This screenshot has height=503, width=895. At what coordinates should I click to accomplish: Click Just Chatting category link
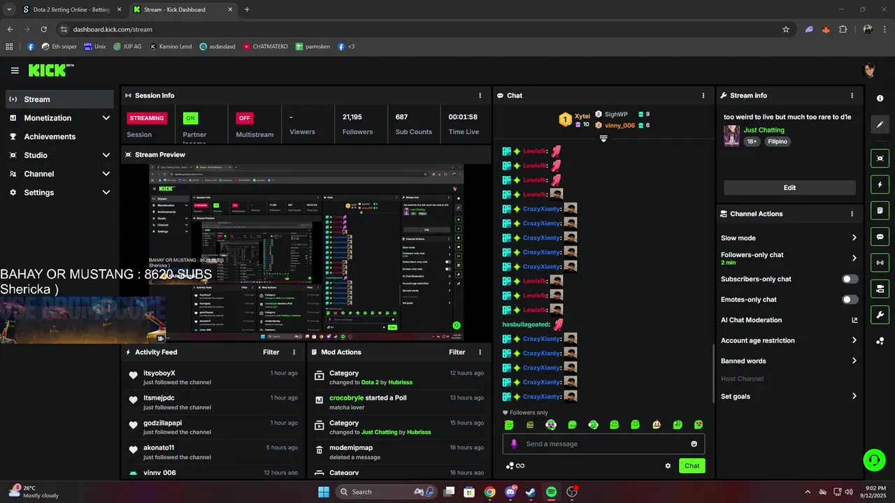point(764,130)
